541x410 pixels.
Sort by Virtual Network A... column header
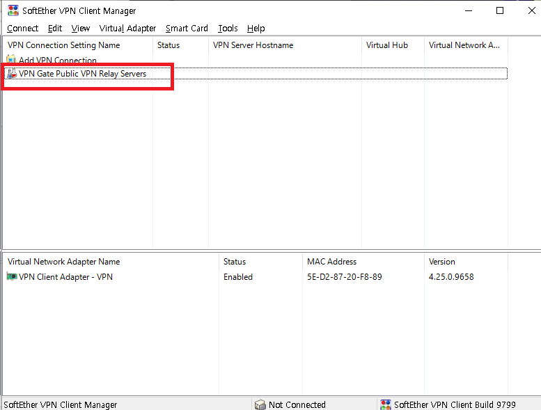coord(466,45)
